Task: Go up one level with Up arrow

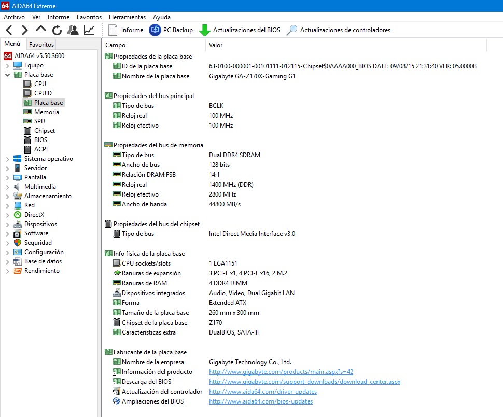Action: click(41, 30)
